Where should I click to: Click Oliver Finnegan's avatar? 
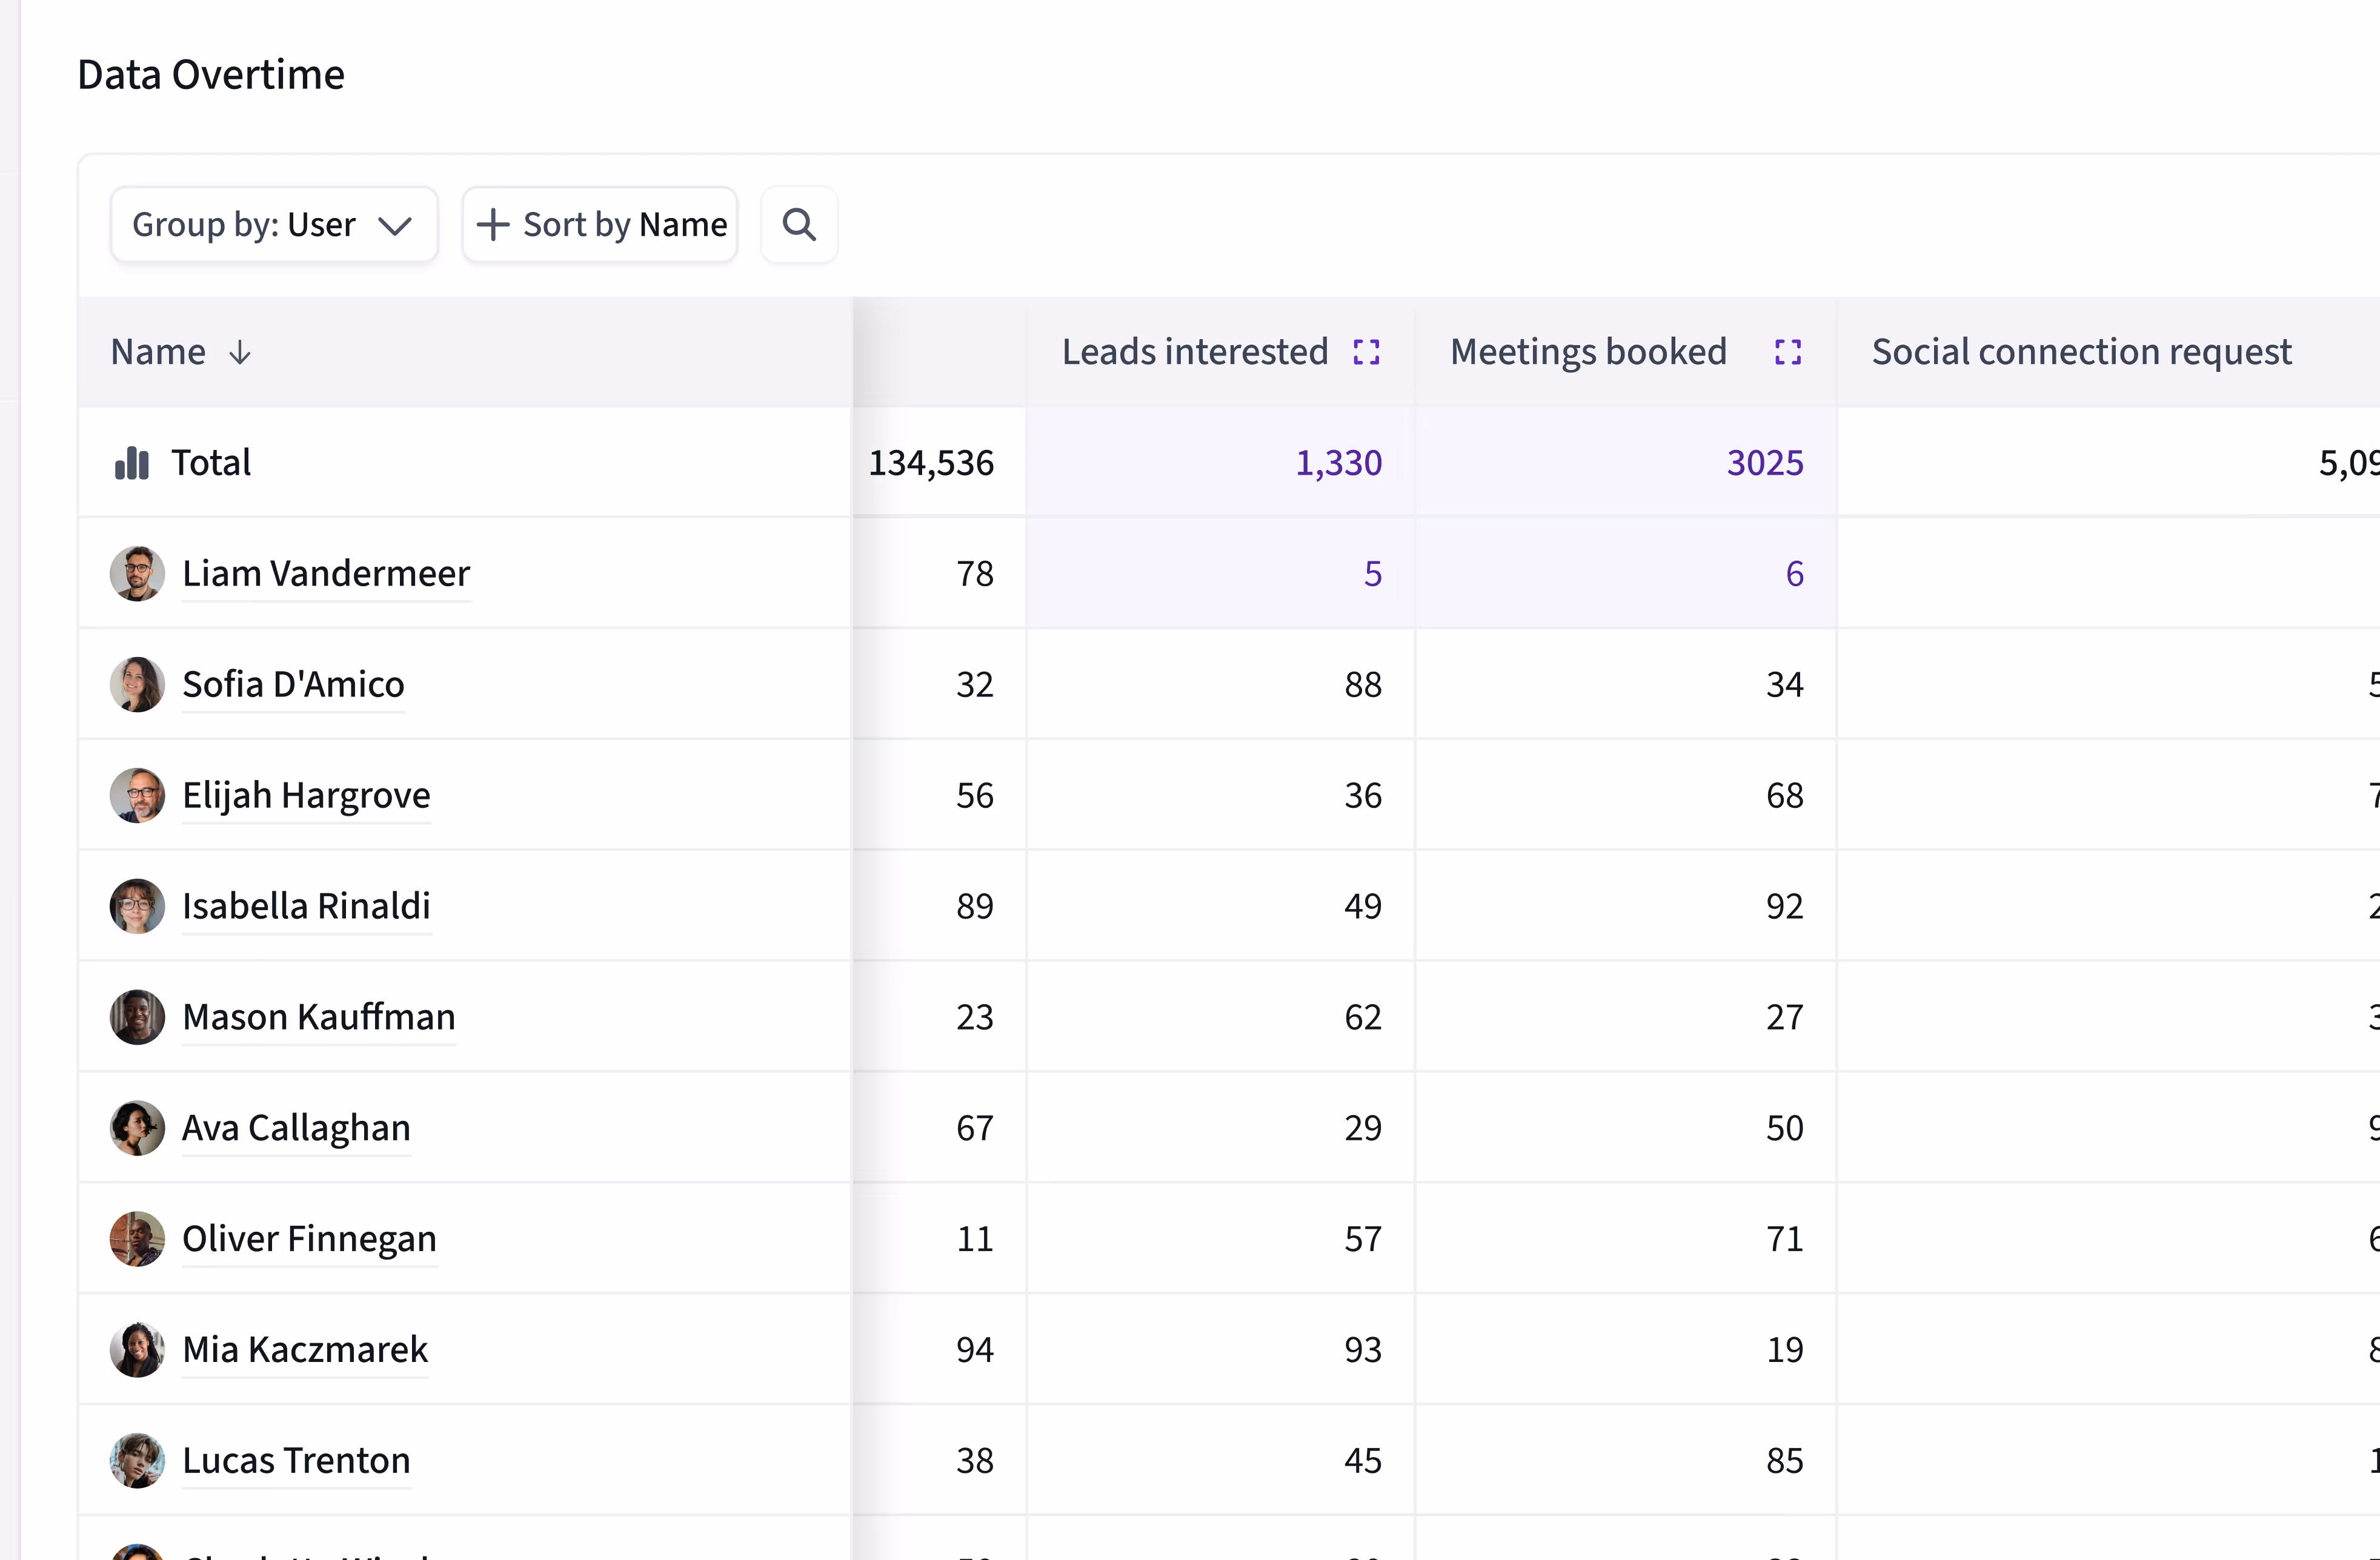[x=137, y=1239]
